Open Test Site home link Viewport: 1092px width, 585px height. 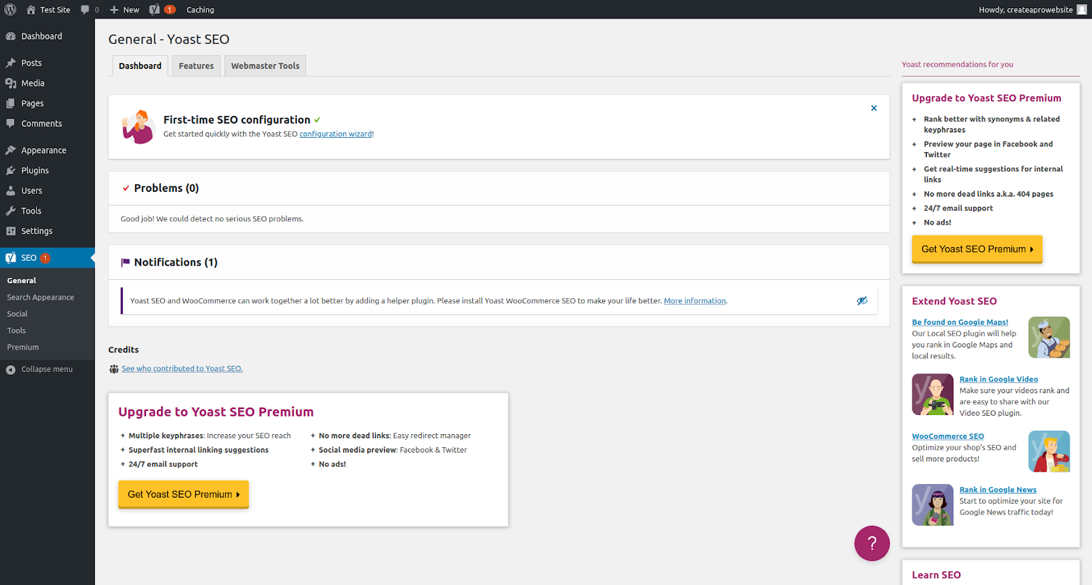click(48, 10)
